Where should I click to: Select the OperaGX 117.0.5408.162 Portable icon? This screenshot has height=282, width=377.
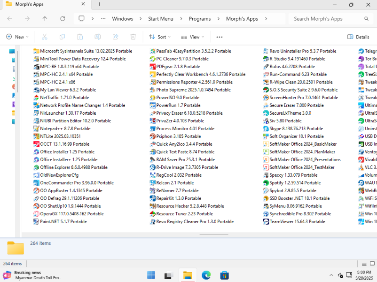coord(36,214)
